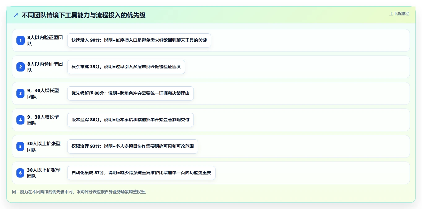Screen dimensions: 422x209
Task: Open the 自动化集成 87分 description pill
Action: tap(141, 173)
